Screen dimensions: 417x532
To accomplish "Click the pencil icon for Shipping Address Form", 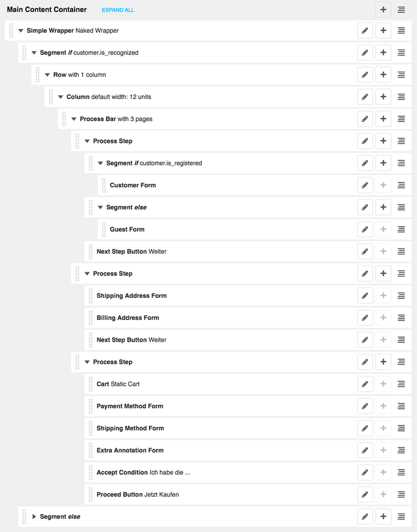I will tap(365, 296).
